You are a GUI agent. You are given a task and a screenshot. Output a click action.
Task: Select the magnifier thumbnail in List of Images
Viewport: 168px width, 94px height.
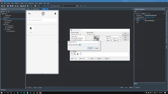pos(81,54)
